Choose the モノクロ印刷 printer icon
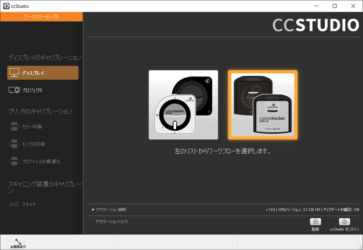 tap(14, 144)
